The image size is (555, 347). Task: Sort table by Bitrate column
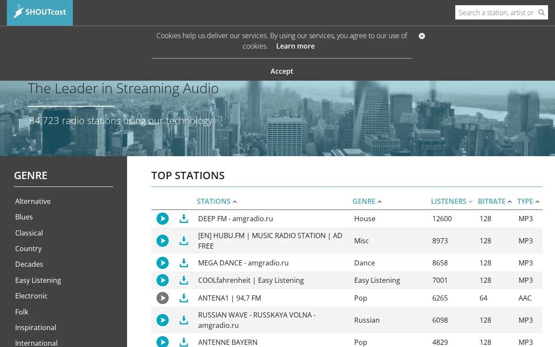[x=495, y=201]
